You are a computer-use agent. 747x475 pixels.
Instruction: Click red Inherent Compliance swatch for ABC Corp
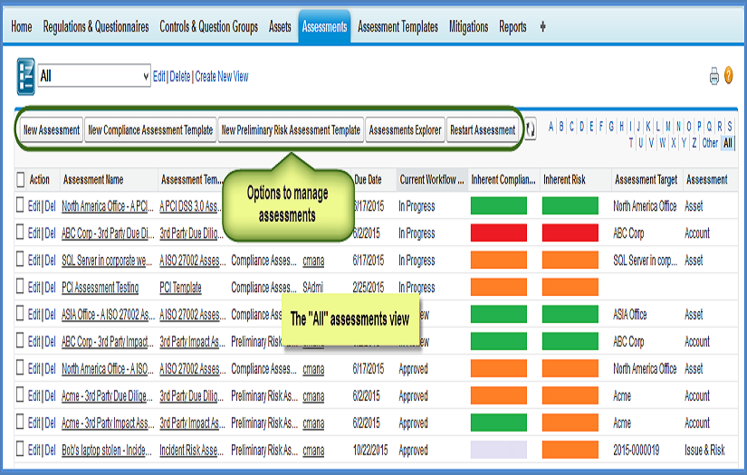click(x=499, y=233)
